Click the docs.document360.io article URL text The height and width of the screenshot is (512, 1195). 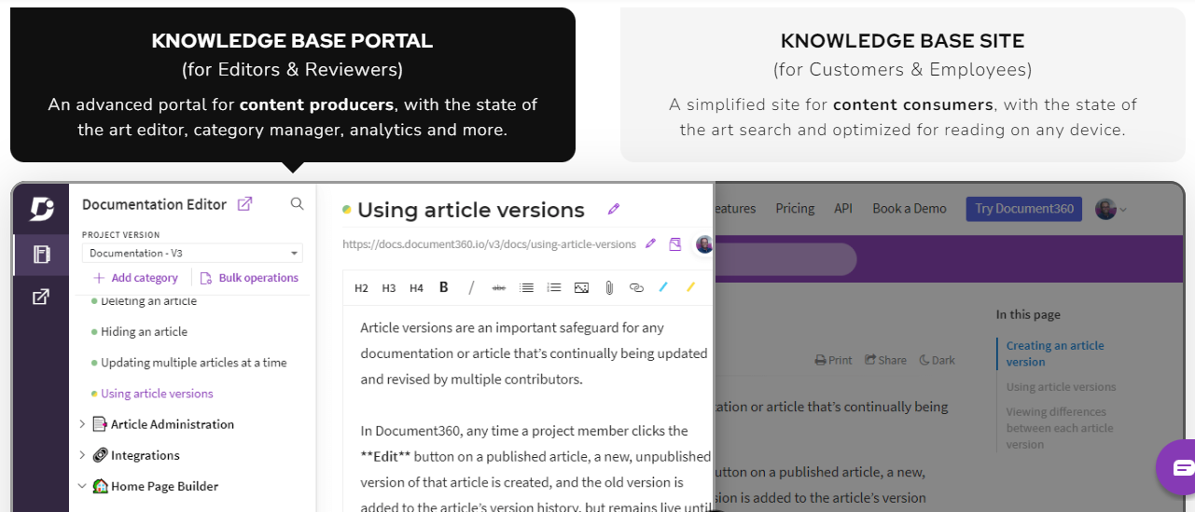click(x=489, y=244)
